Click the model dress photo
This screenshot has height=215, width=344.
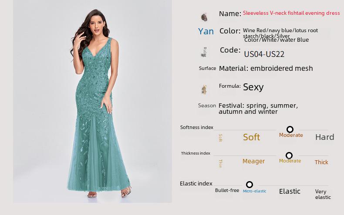pyautogui.click(x=93, y=102)
